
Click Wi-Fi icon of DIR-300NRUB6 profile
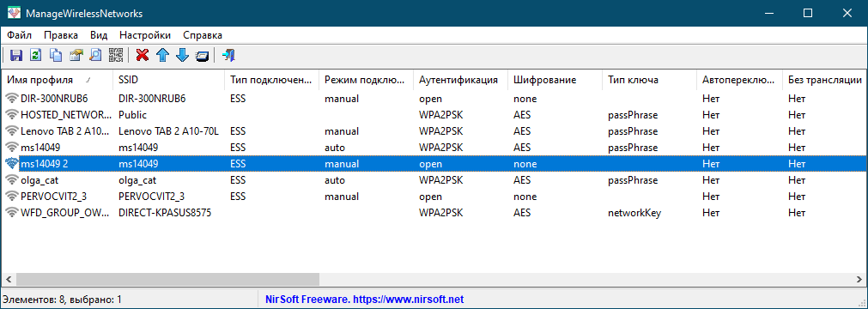pyautogui.click(x=11, y=99)
